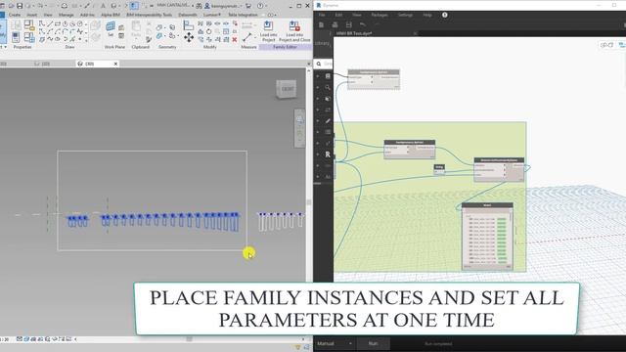626x352 pixels.
Task: Click Revit R category icon in Dynamo library
Action: [328, 154]
